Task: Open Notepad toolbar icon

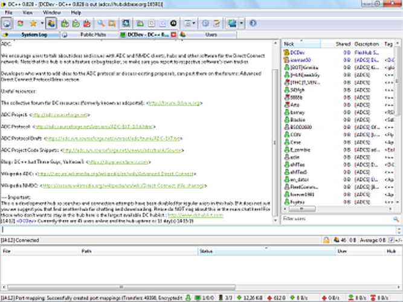Action: (216, 24)
